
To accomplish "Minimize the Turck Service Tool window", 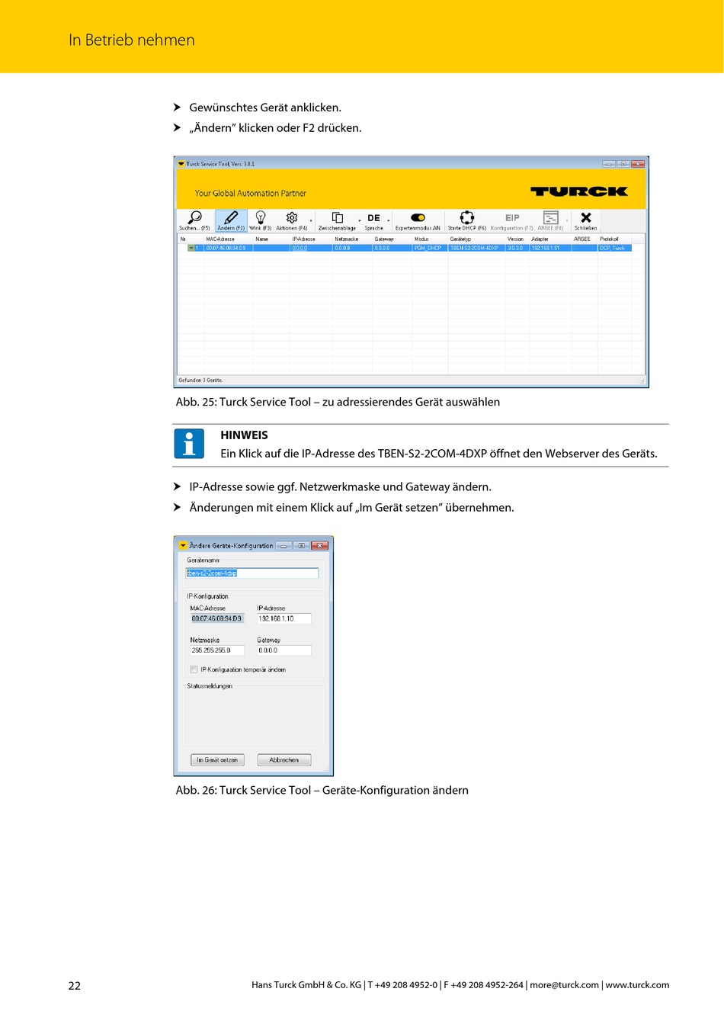I will (609, 164).
